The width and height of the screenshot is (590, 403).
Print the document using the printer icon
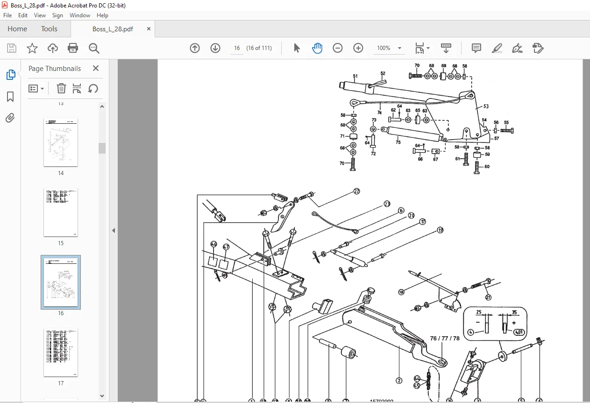73,48
